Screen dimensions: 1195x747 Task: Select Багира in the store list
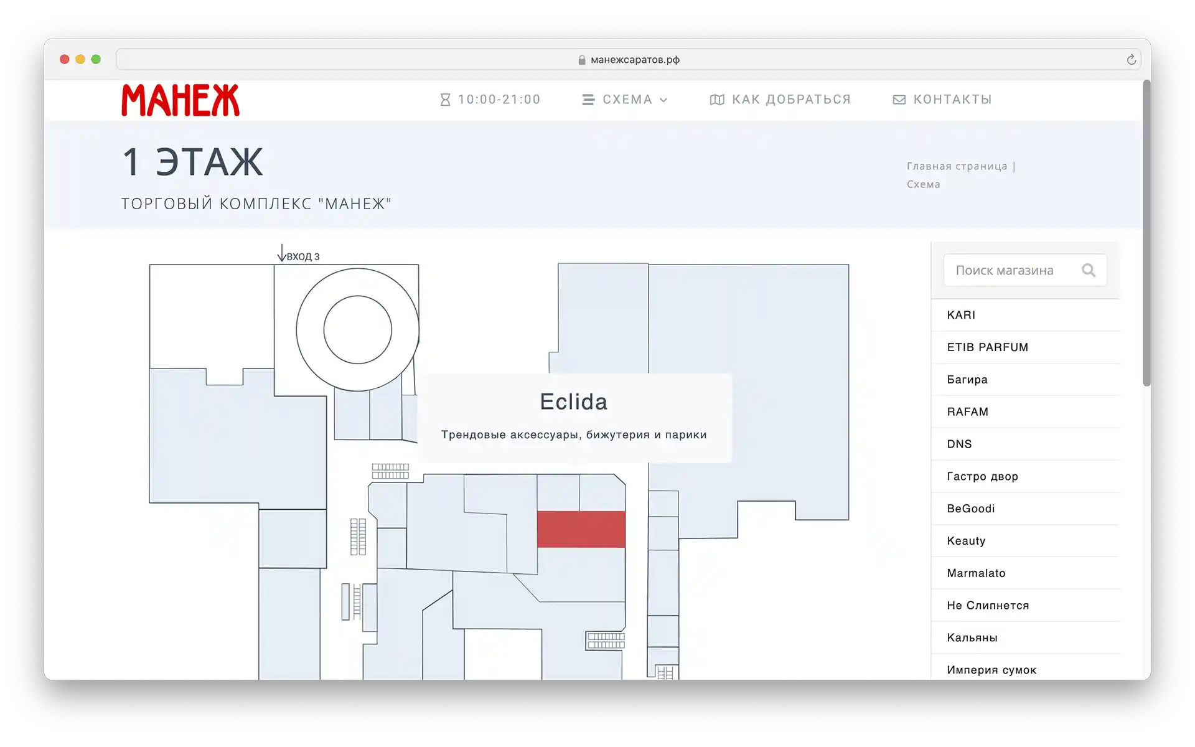click(1026, 380)
